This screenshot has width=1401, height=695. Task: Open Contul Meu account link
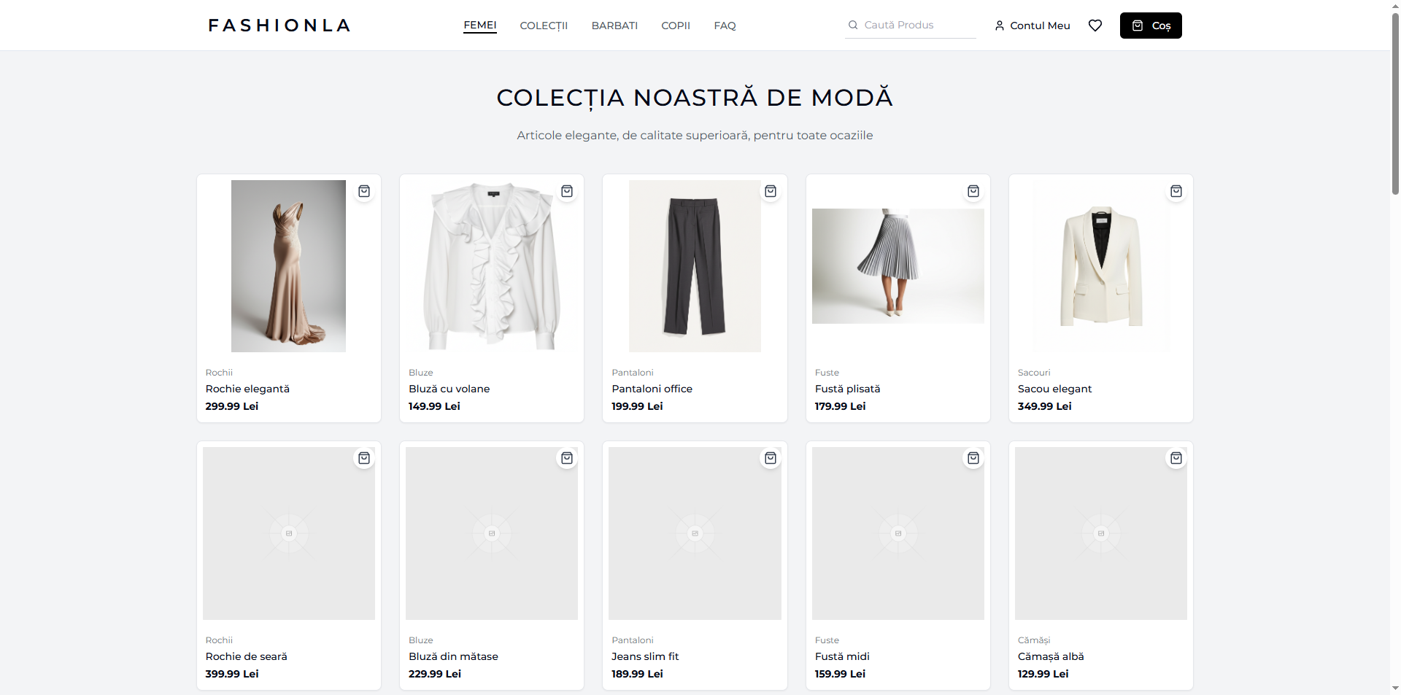tap(1033, 26)
